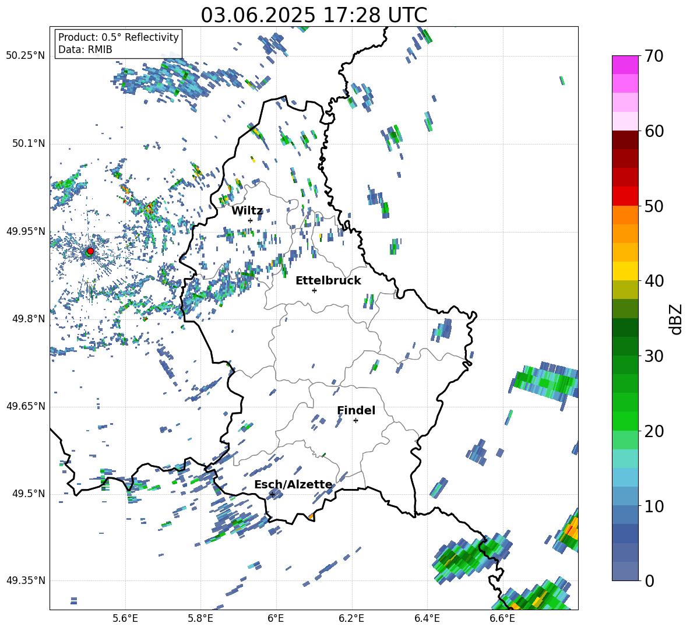Click the 6.4°E longitude label
The image size is (690, 630).
427,618
